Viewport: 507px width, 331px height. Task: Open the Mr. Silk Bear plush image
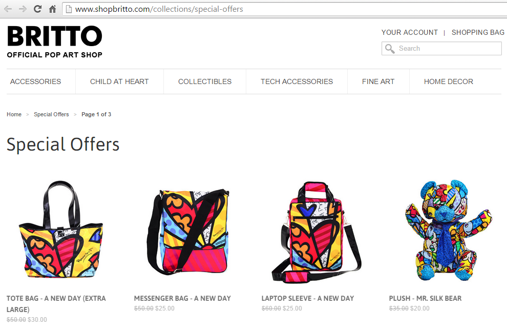(x=449, y=230)
